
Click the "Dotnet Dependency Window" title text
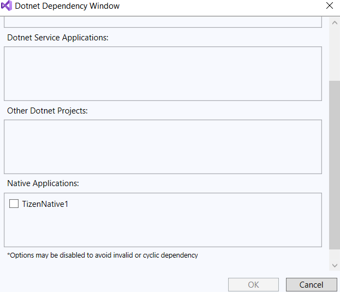coord(67,7)
